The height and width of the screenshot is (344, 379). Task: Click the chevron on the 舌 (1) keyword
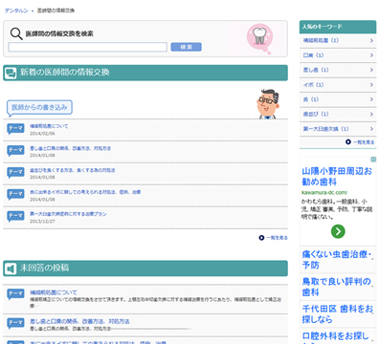click(x=371, y=99)
